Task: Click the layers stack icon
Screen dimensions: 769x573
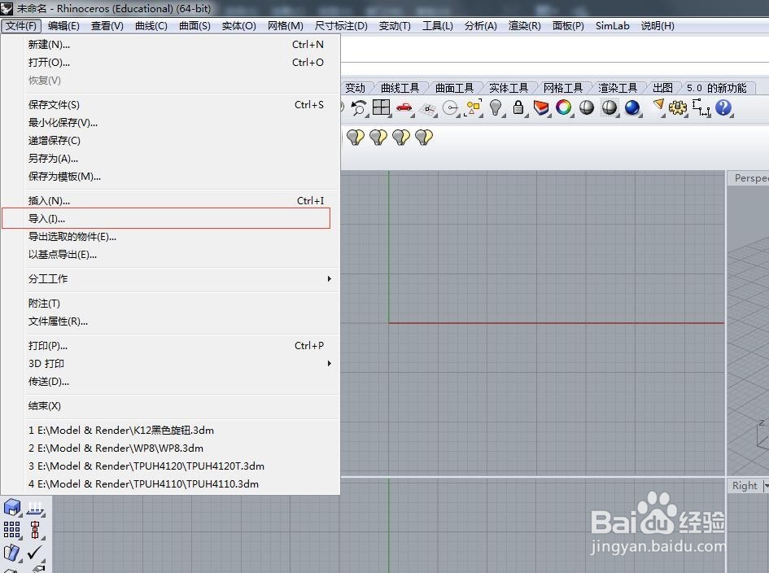Action: pos(541,108)
